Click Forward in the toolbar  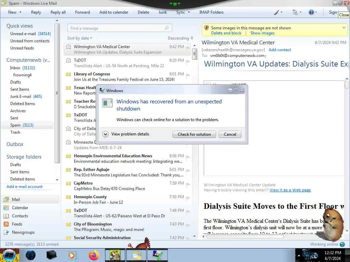(82, 12)
